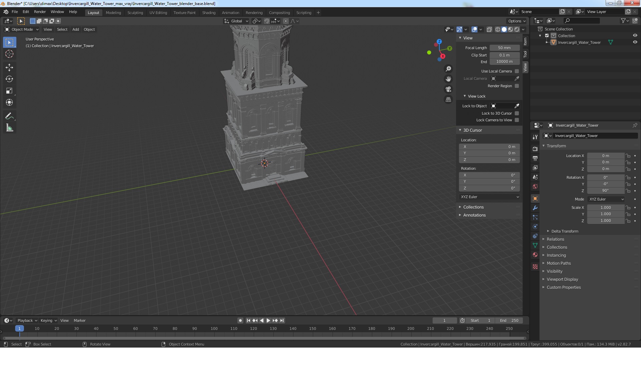
Task: Select the Transform tool
Action: coord(9,103)
